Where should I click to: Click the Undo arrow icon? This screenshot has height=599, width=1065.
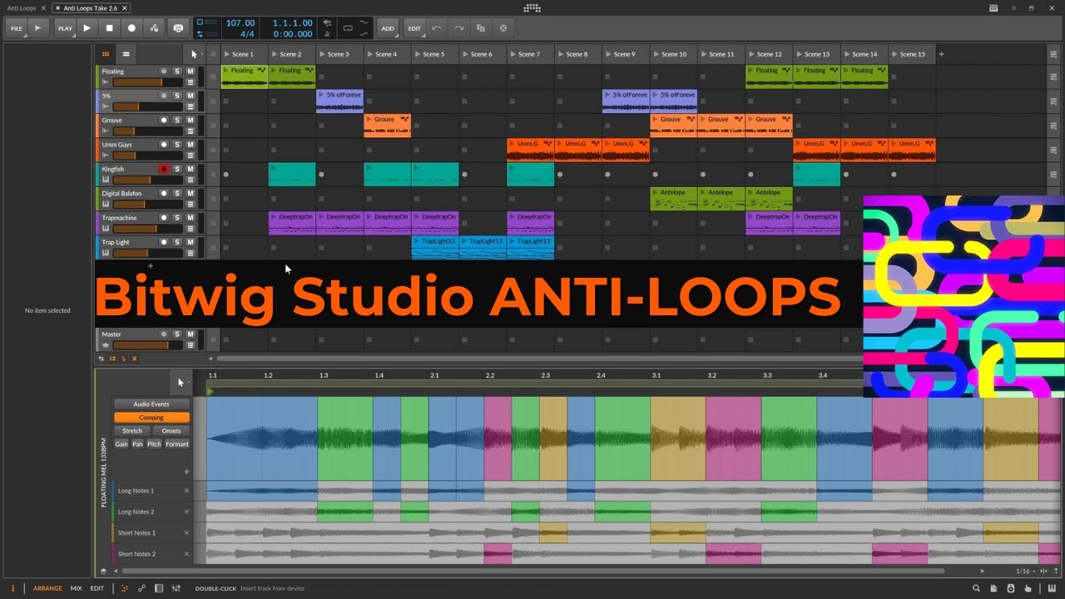tap(437, 28)
